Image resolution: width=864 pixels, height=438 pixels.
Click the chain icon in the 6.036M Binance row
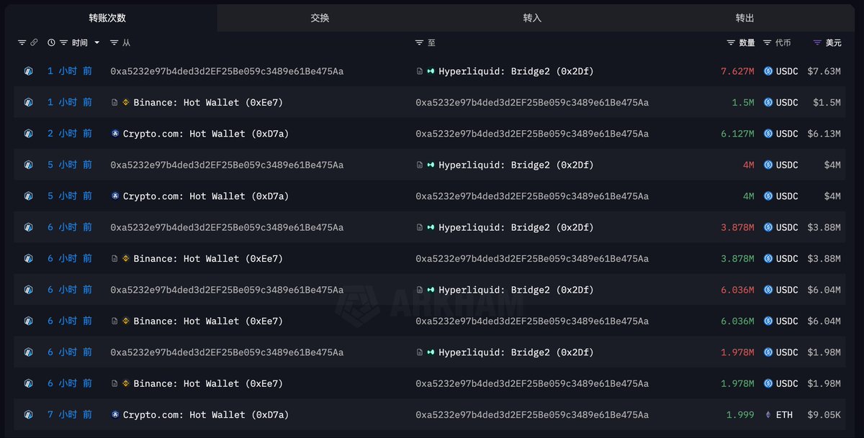click(29, 321)
